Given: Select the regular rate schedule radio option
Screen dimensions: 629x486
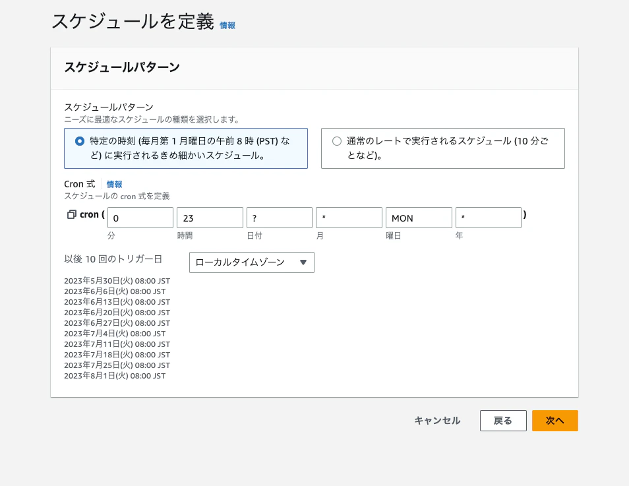Looking at the screenshot, I should (337, 141).
